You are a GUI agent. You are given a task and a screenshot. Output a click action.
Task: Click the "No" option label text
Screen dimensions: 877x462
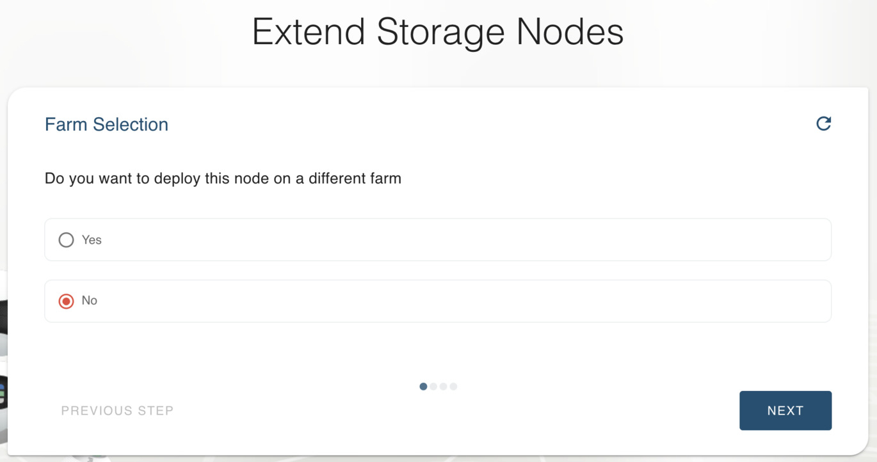[x=90, y=301]
